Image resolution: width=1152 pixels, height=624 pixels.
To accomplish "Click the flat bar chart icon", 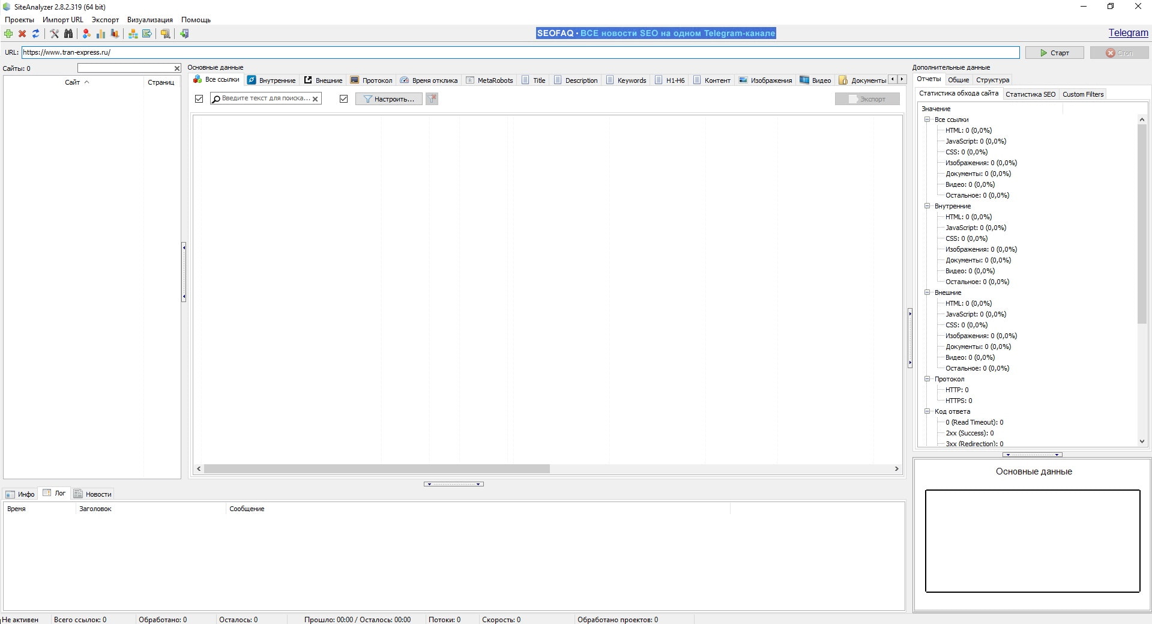I will tap(101, 34).
